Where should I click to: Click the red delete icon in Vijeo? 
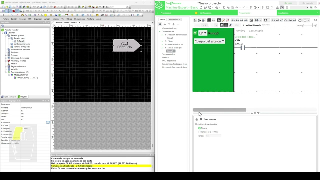point(55,7)
